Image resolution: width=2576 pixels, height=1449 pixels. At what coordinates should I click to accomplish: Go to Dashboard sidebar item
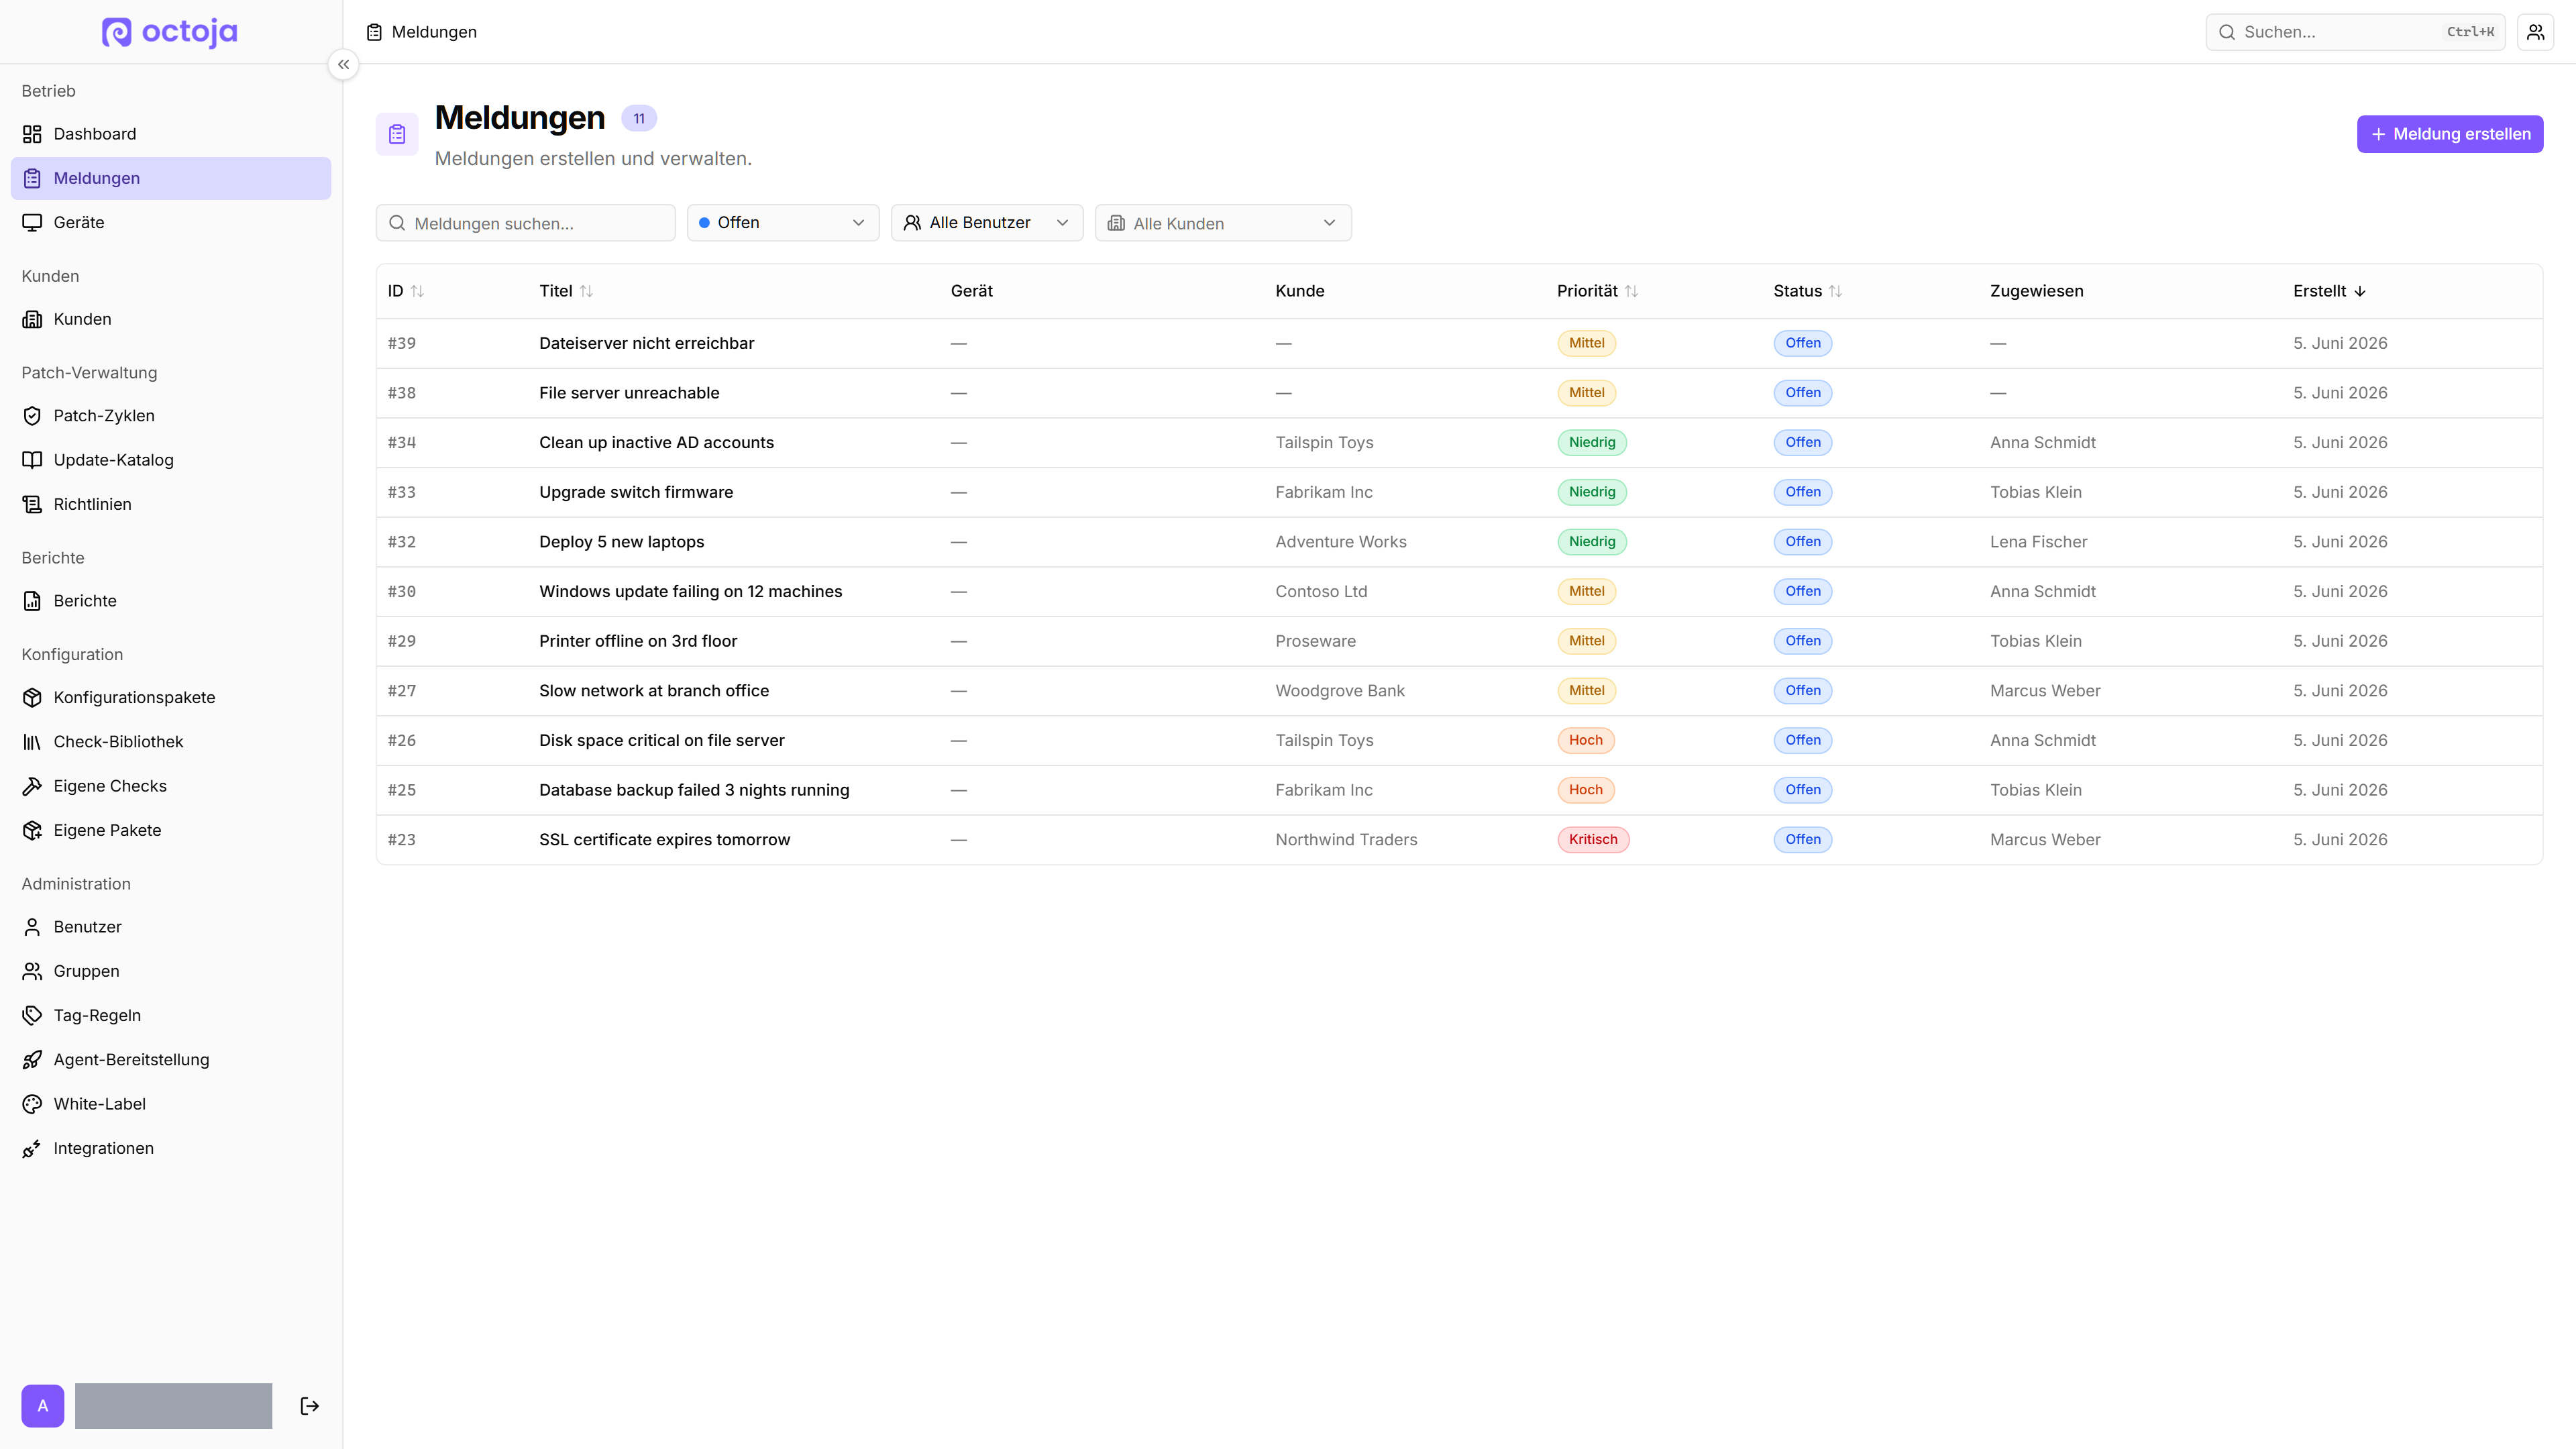[171, 134]
